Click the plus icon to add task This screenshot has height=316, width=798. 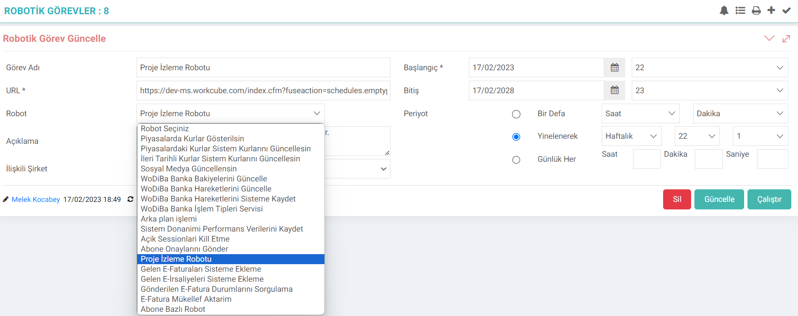click(771, 10)
